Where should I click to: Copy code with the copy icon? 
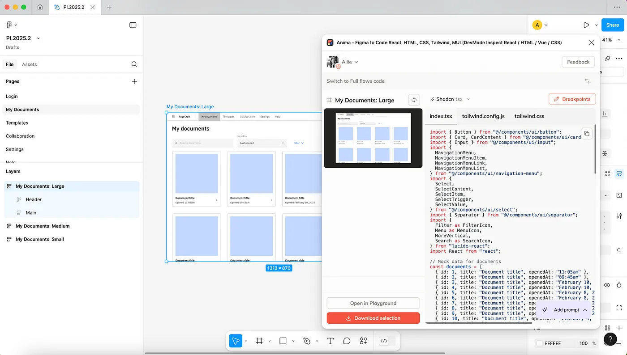pos(586,134)
